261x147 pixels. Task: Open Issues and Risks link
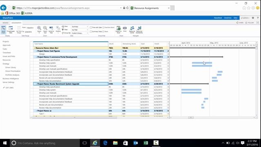pos(9,56)
